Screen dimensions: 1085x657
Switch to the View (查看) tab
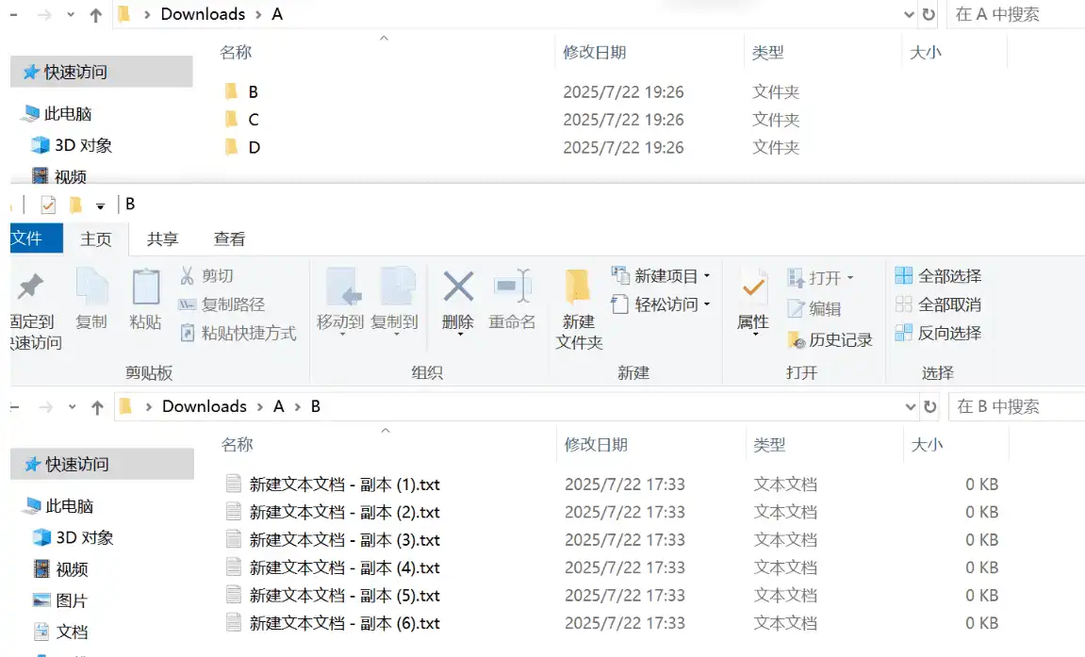(229, 238)
